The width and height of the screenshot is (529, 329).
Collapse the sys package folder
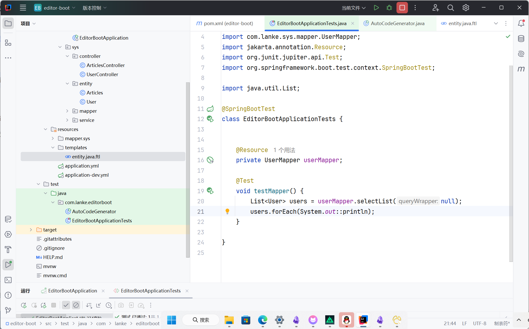(x=60, y=47)
